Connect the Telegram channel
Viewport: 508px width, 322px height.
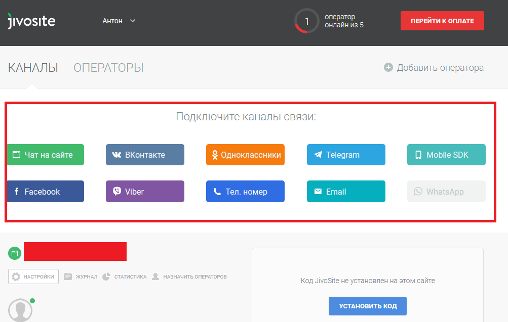click(x=346, y=155)
